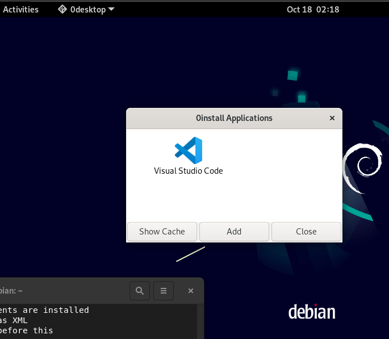Screen dimensions: 389x339
Task: Click the terminal vertical scrollbar
Action: (200, 321)
